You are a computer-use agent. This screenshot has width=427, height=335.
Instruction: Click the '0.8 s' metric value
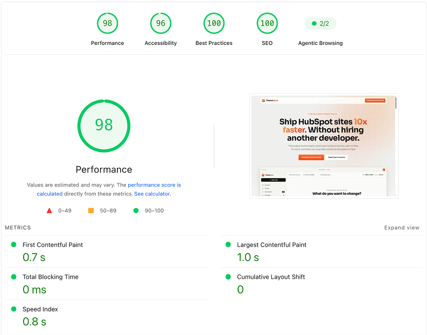[x=35, y=322]
